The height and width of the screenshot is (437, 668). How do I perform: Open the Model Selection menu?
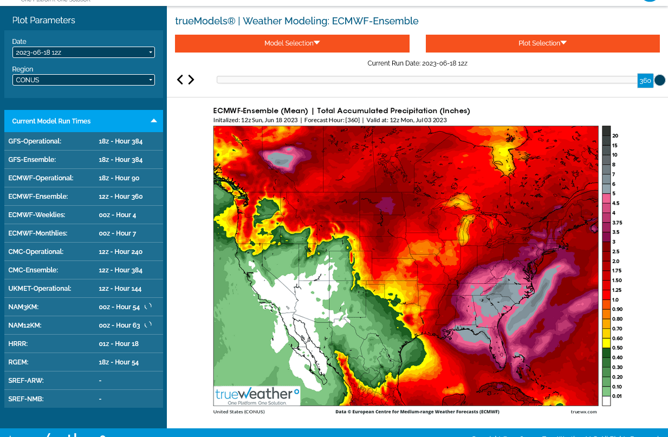[292, 43]
